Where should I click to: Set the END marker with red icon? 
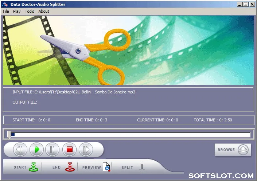pos(70,167)
